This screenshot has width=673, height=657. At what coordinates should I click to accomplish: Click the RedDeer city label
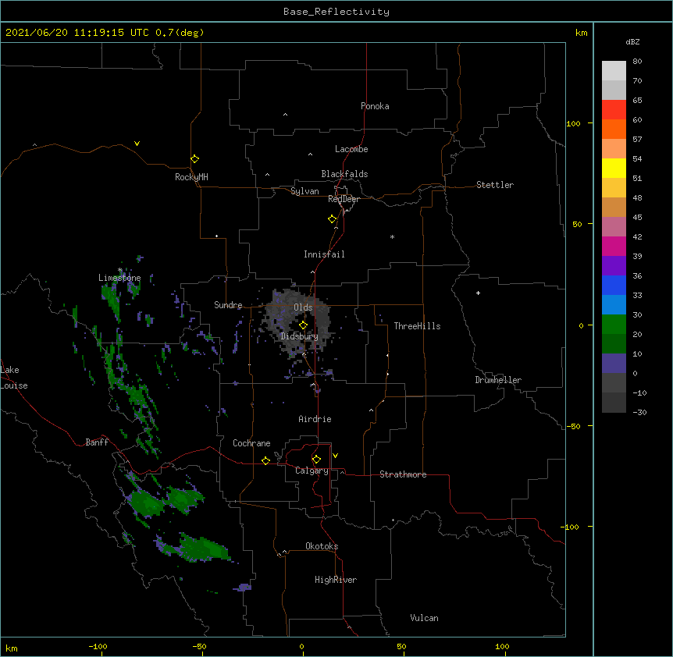click(x=344, y=199)
